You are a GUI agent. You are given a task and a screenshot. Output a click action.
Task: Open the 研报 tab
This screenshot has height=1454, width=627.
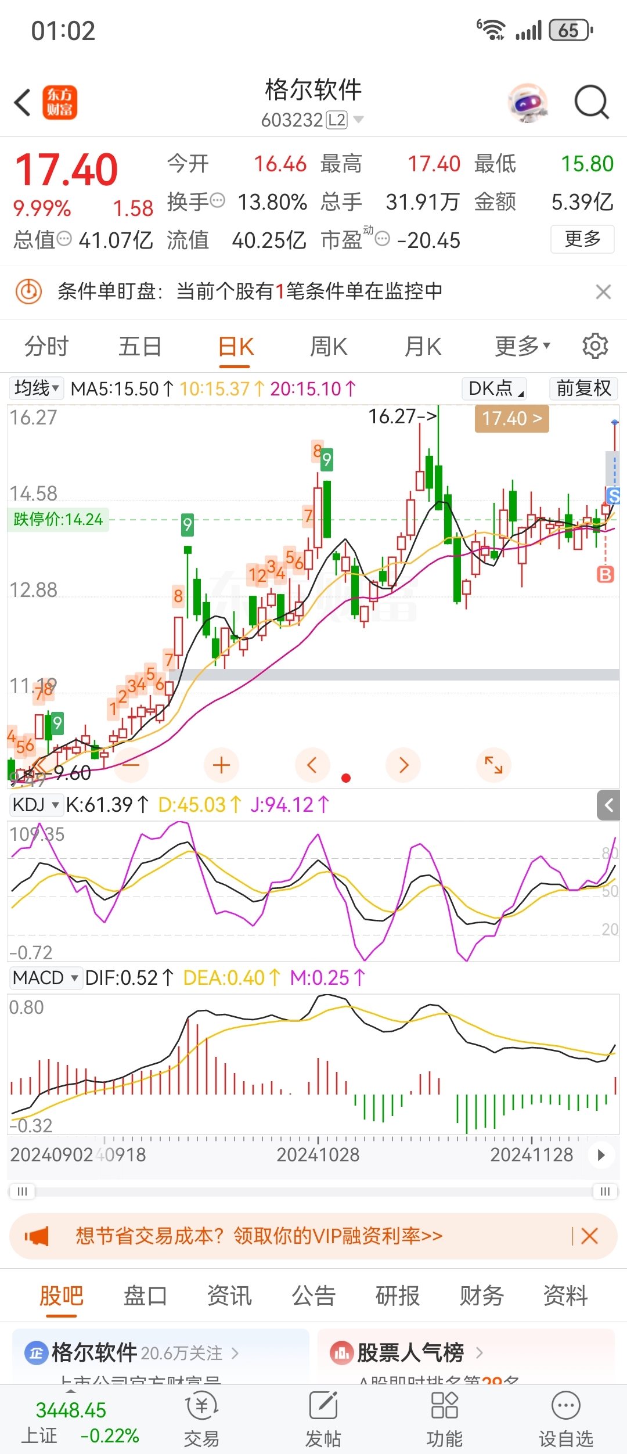[398, 1295]
